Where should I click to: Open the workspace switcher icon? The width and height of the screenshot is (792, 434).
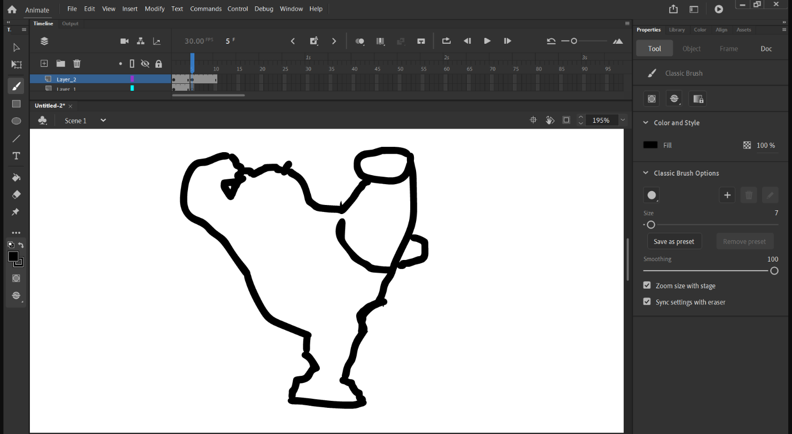click(694, 9)
